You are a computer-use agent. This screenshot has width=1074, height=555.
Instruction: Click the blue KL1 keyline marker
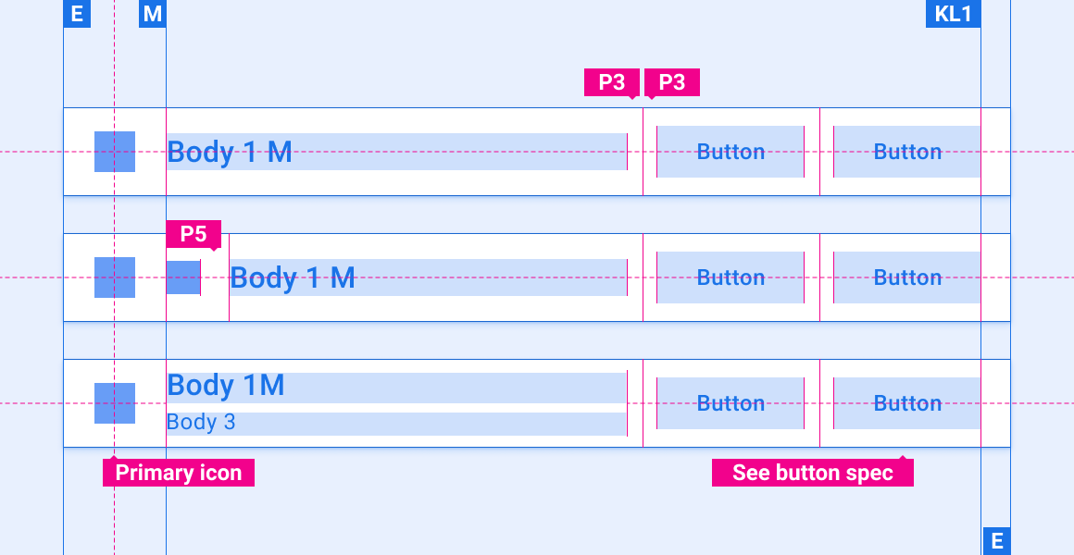[953, 14]
